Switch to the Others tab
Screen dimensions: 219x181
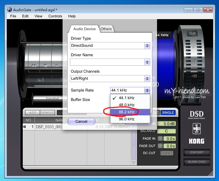106,29
